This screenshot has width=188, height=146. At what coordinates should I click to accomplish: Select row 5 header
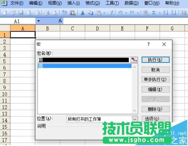[5, 61]
